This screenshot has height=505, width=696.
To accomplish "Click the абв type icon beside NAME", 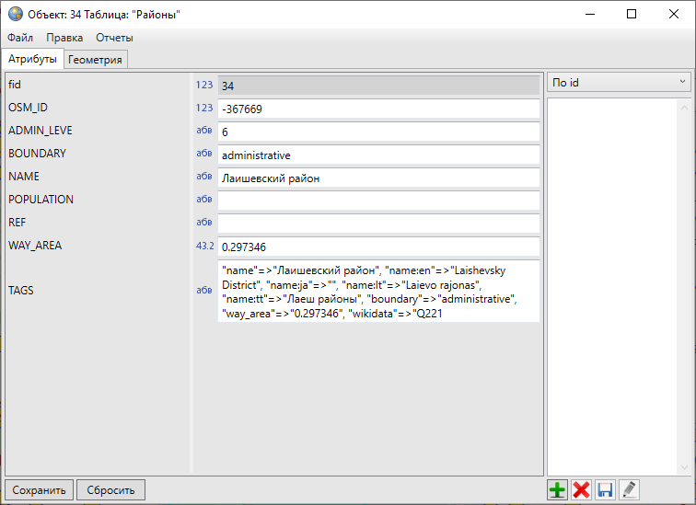I will pyautogui.click(x=203, y=178).
